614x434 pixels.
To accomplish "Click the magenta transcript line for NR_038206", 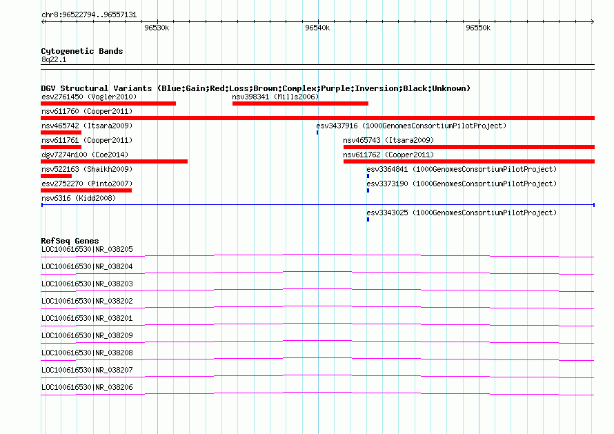I will click(x=317, y=393).
